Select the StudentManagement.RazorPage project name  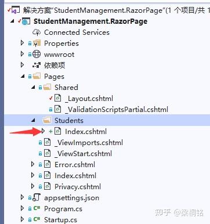point(90,21)
